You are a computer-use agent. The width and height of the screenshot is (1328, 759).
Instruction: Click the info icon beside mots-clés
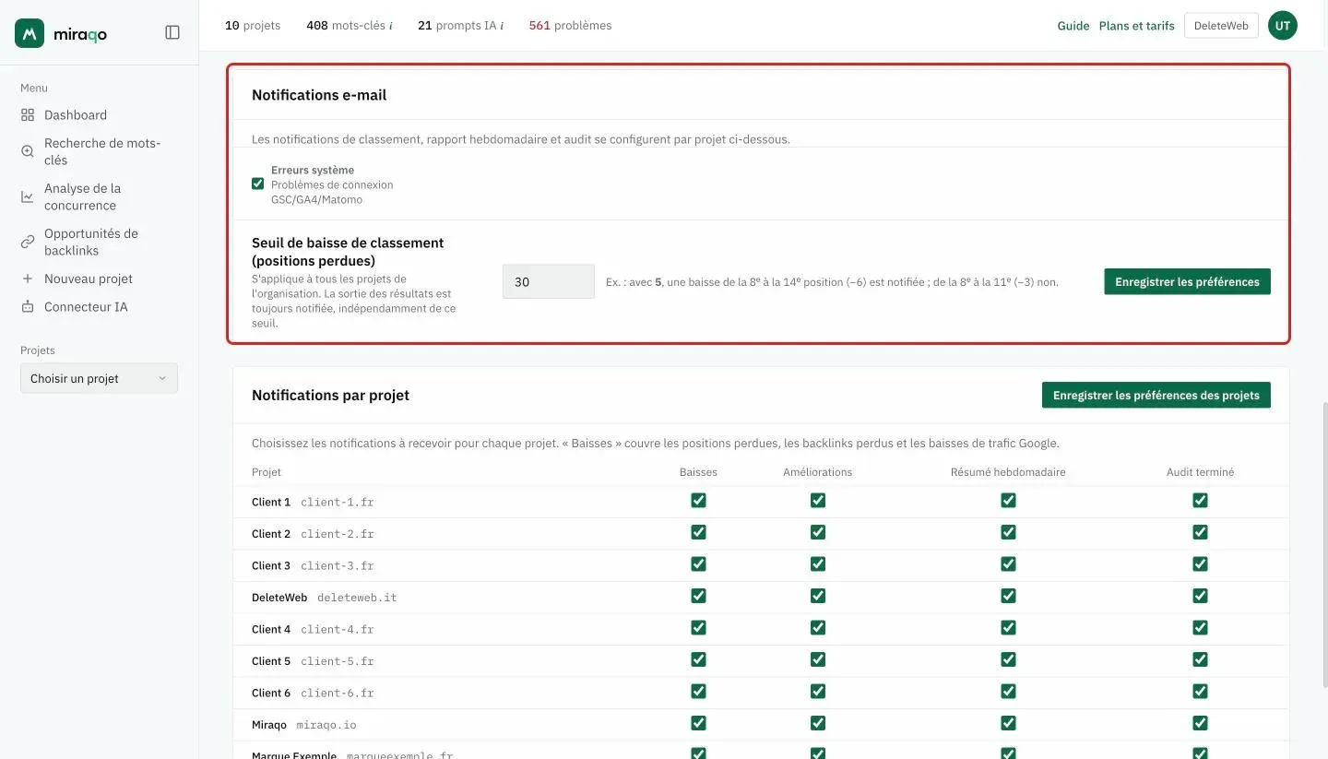(x=391, y=26)
